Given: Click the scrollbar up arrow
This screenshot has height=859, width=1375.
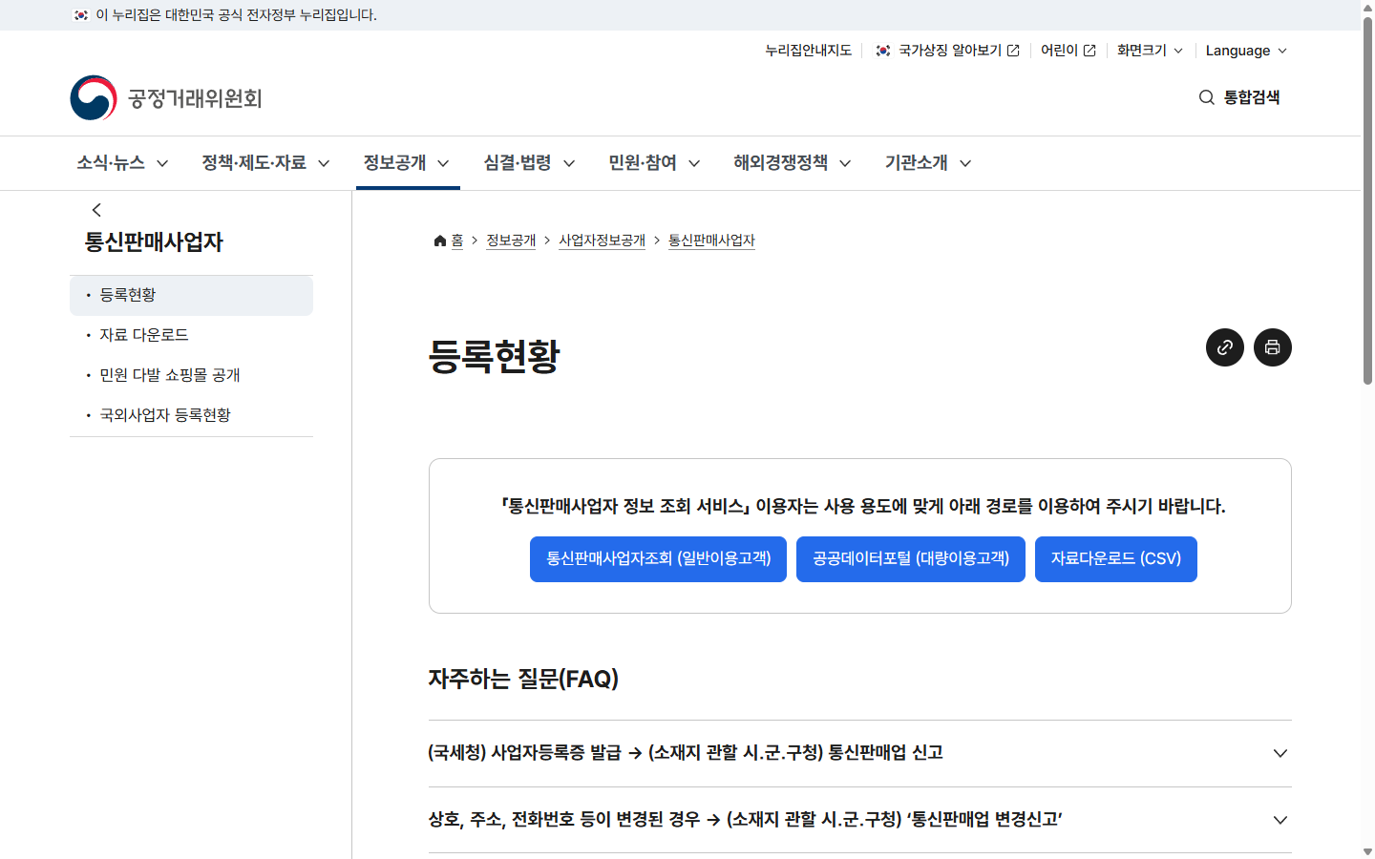Looking at the screenshot, I should tap(1367, 7).
